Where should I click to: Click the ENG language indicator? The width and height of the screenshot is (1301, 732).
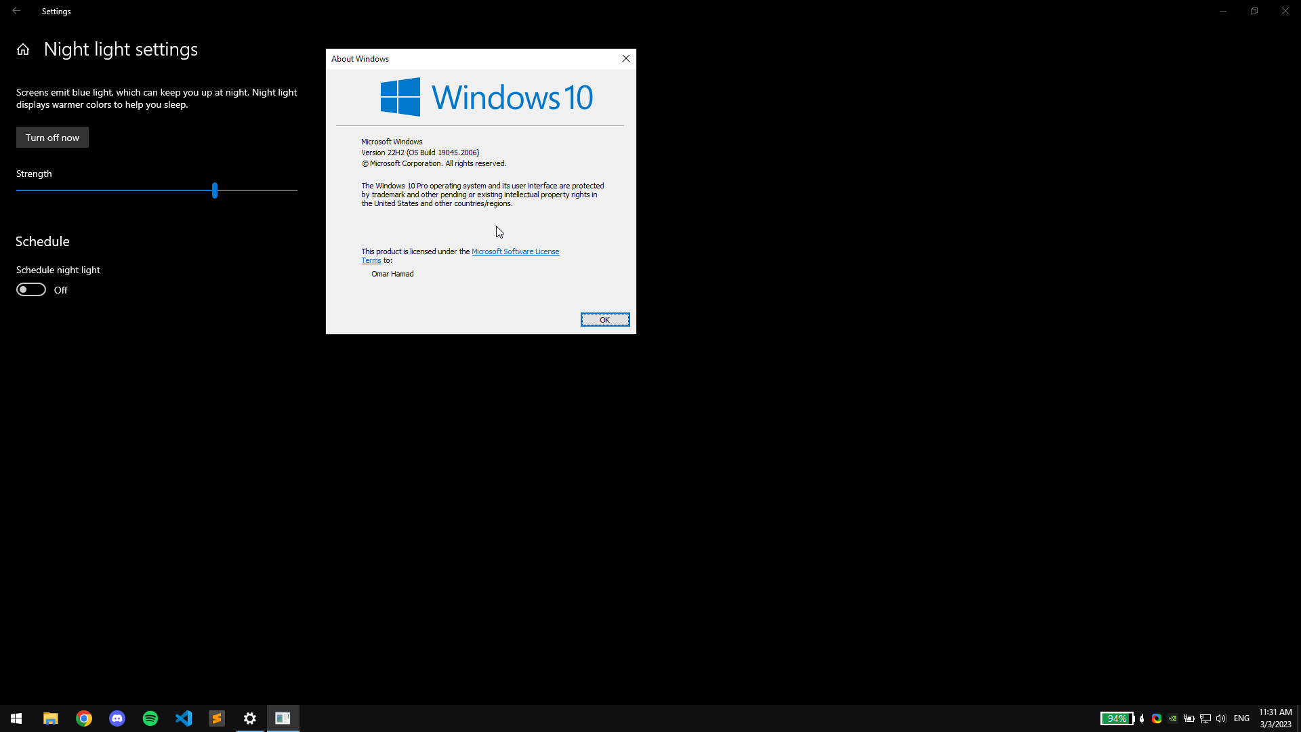[x=1242, y=718]
